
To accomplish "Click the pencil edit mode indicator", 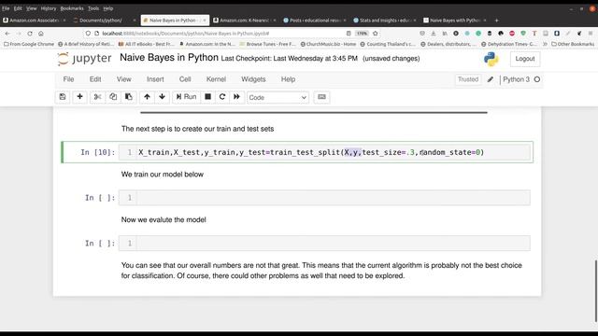I will pos(491,79).
